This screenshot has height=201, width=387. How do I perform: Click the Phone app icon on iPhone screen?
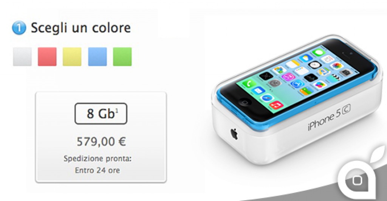pos(249,84)
